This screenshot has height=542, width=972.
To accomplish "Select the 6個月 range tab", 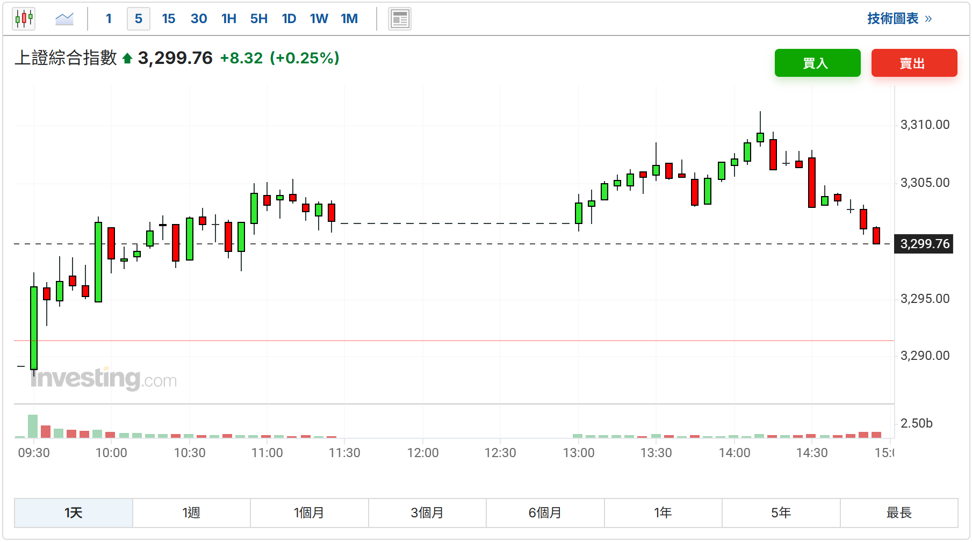I will (x=545, y=513).
